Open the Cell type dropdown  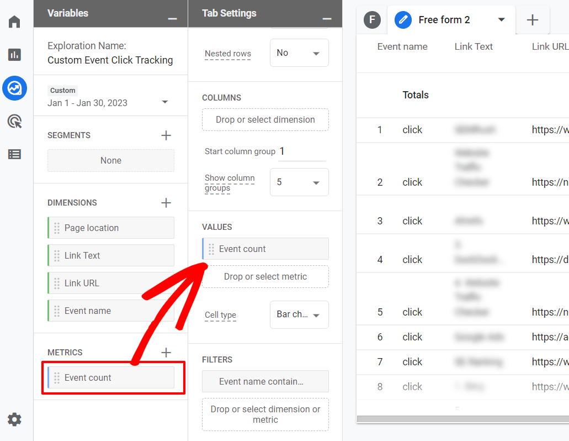tap(299, 314)
